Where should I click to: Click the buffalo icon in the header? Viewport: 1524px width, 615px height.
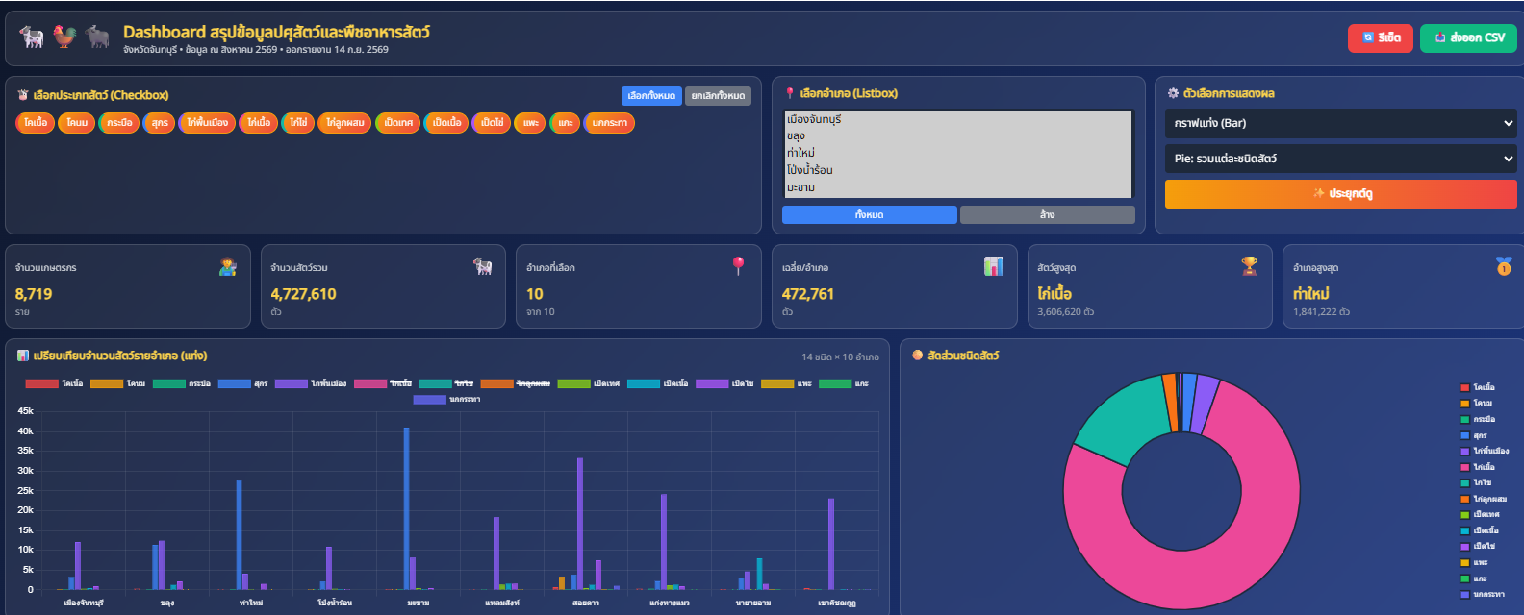click(x=97, y=37)
